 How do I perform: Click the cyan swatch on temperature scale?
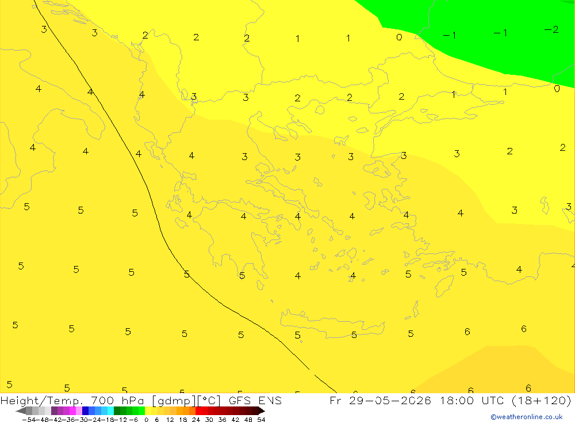(110, 411)
